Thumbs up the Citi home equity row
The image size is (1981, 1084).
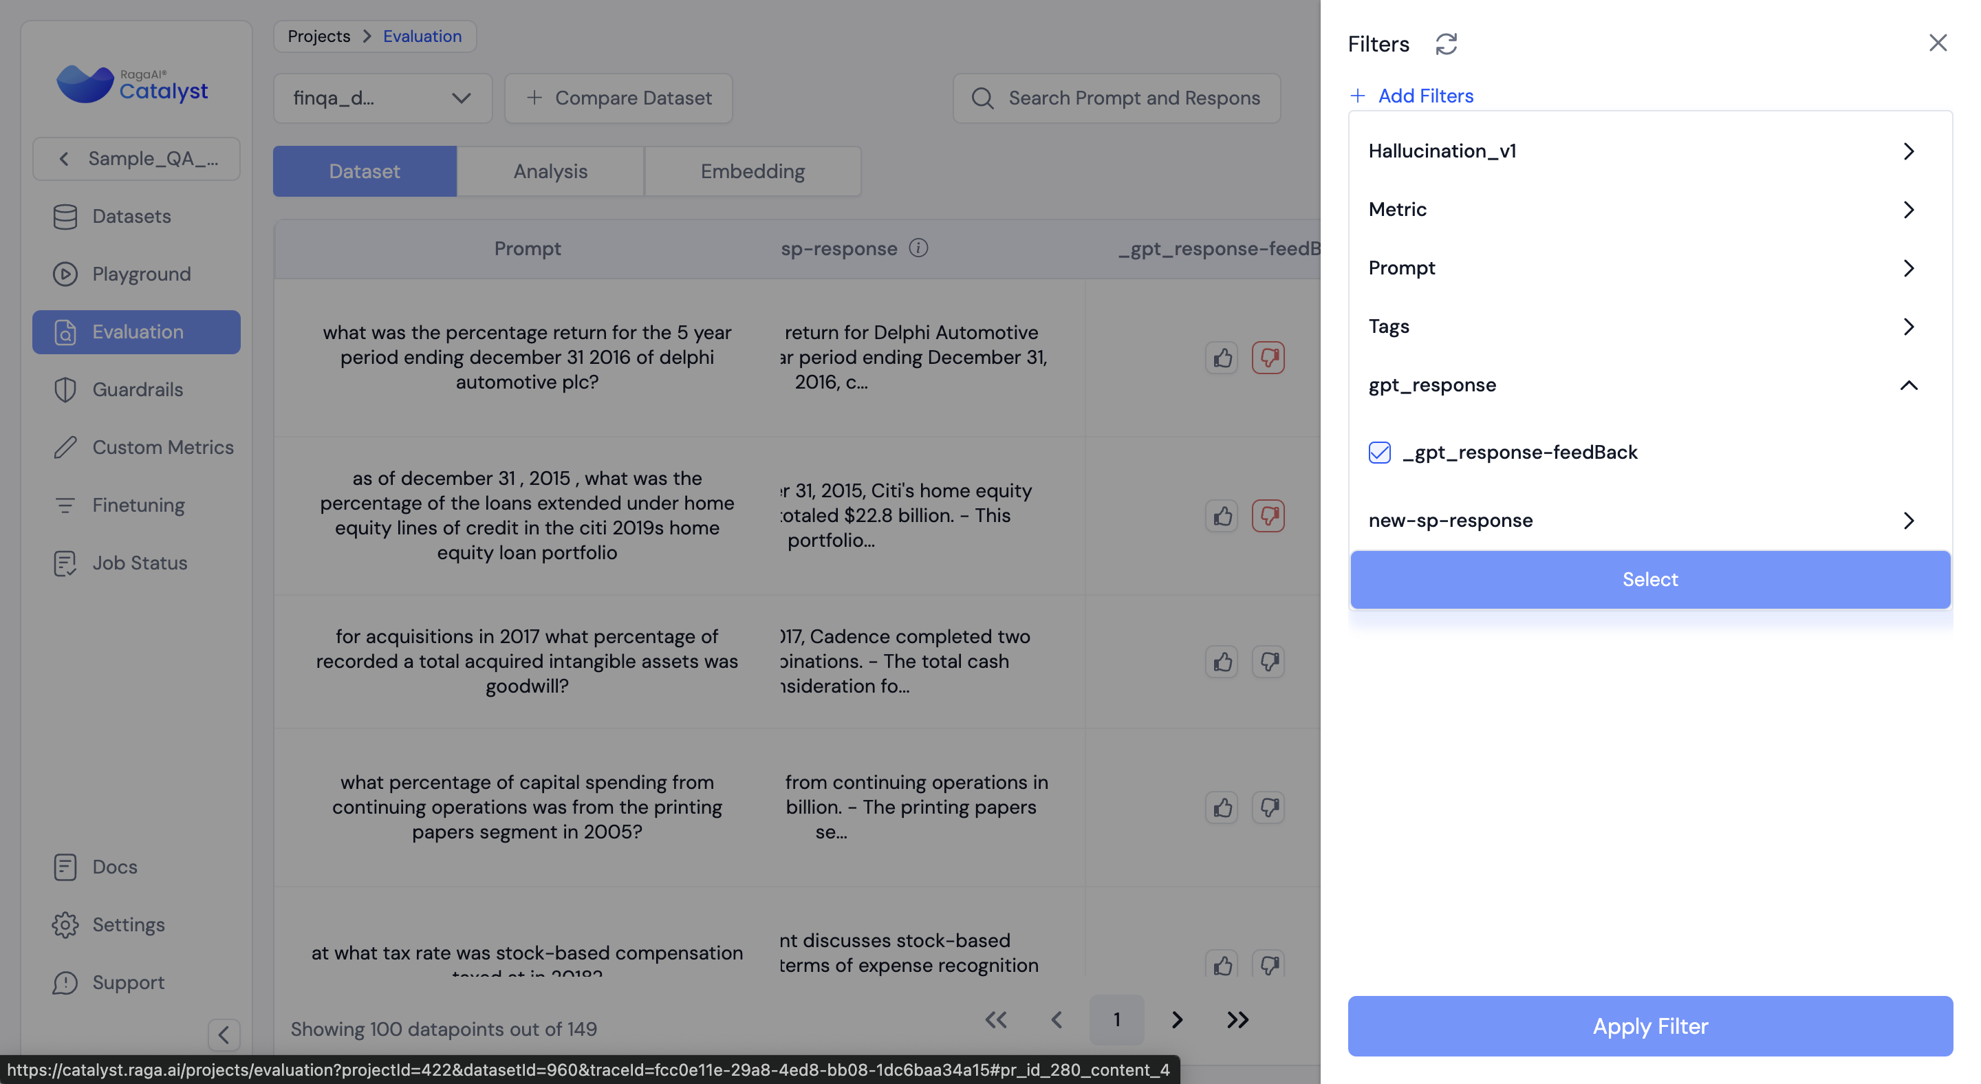(1222, 516)
